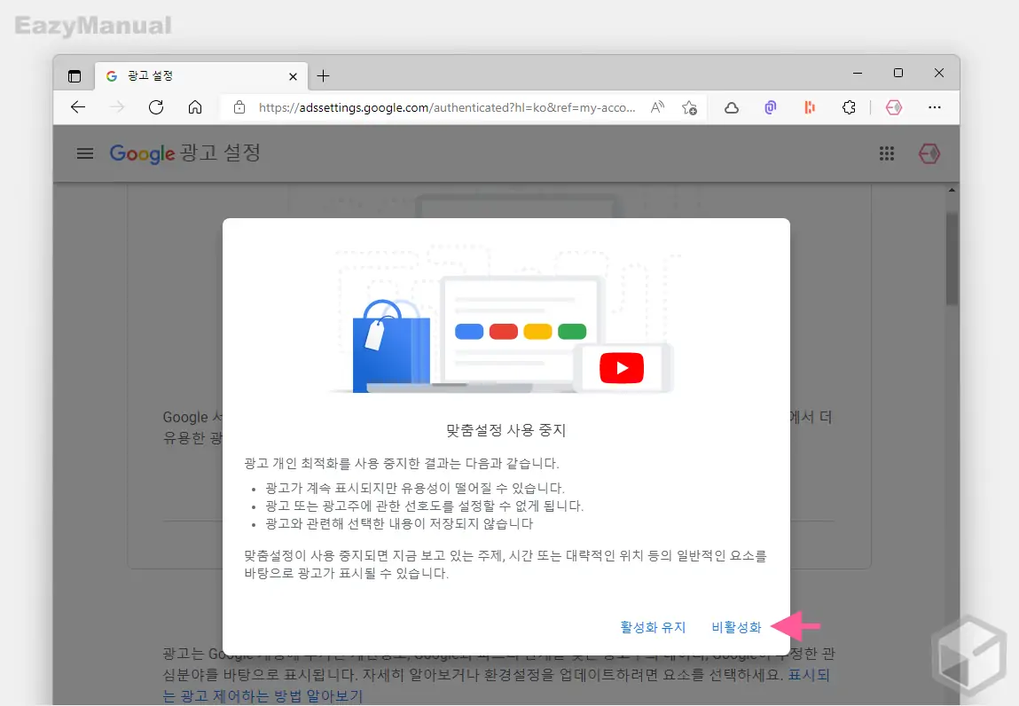Click the vertical scrollbar thumb

tap(952, 259)
